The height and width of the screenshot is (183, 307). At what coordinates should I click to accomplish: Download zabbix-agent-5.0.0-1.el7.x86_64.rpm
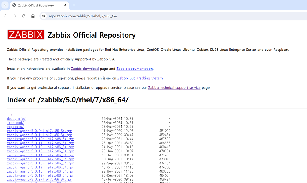[39, 131]
